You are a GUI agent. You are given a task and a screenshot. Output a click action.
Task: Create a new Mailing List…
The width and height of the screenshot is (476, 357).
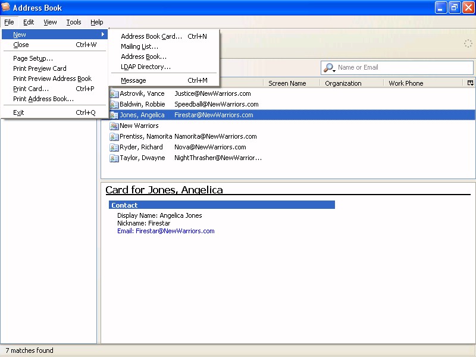[x=164, y=46]
